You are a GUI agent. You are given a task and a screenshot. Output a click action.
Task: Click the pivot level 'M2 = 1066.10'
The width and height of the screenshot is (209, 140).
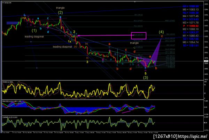pos(191,29)
